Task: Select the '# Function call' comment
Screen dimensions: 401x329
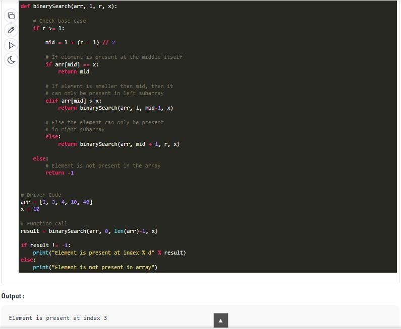Action: 44,224
